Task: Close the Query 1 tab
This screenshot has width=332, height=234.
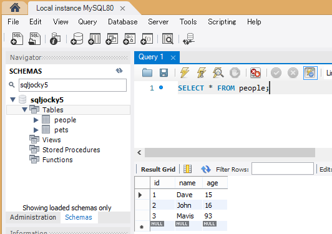Action: (173, 57)
